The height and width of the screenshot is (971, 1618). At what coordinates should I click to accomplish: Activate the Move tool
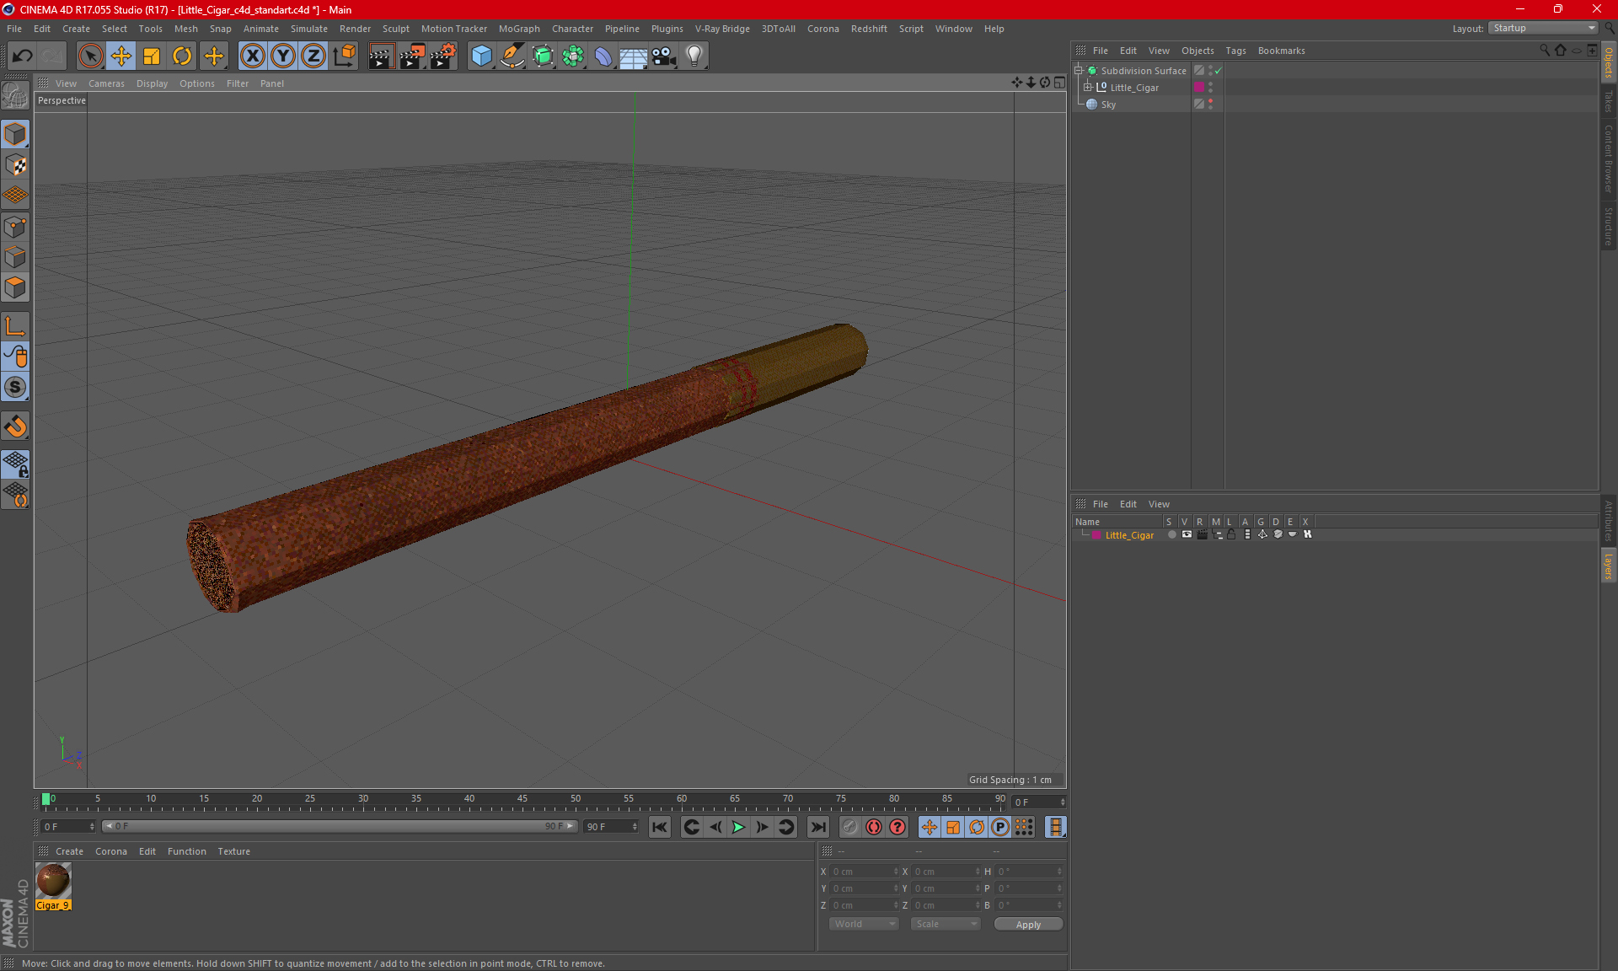pos(121,56)
